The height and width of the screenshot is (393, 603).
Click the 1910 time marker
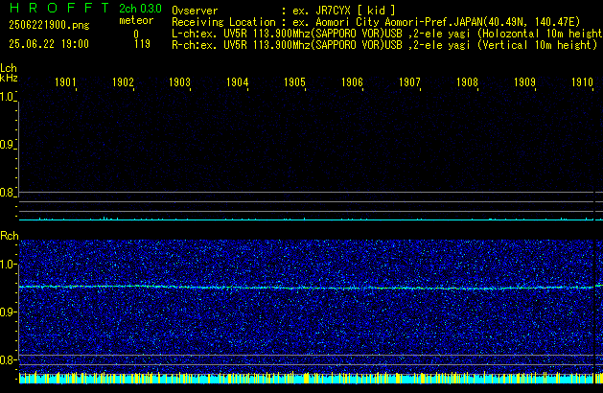(x=582, y=82)
